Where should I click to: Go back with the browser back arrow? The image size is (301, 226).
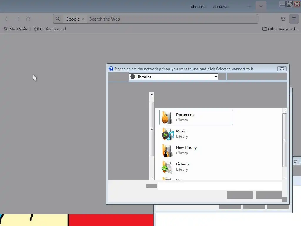[x=7, y=19]
